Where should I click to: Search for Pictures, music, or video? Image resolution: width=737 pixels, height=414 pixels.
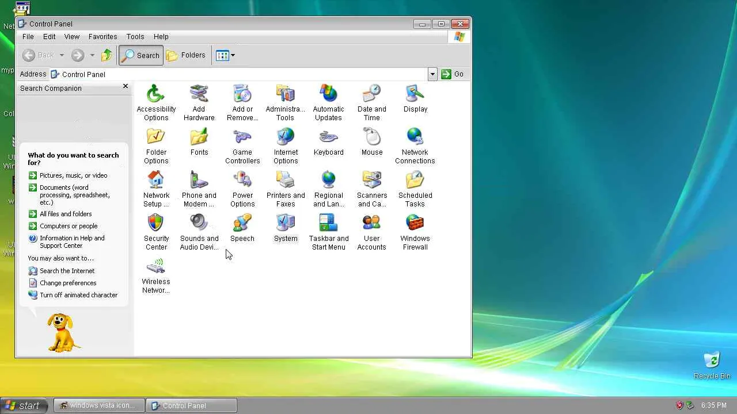coord(68,175)
